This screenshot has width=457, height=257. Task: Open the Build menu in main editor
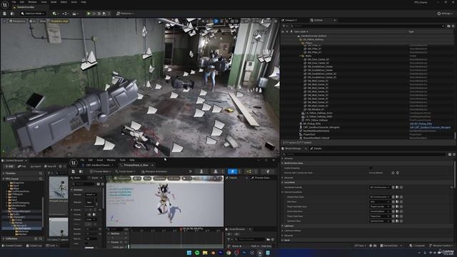[x=54, y=2]
